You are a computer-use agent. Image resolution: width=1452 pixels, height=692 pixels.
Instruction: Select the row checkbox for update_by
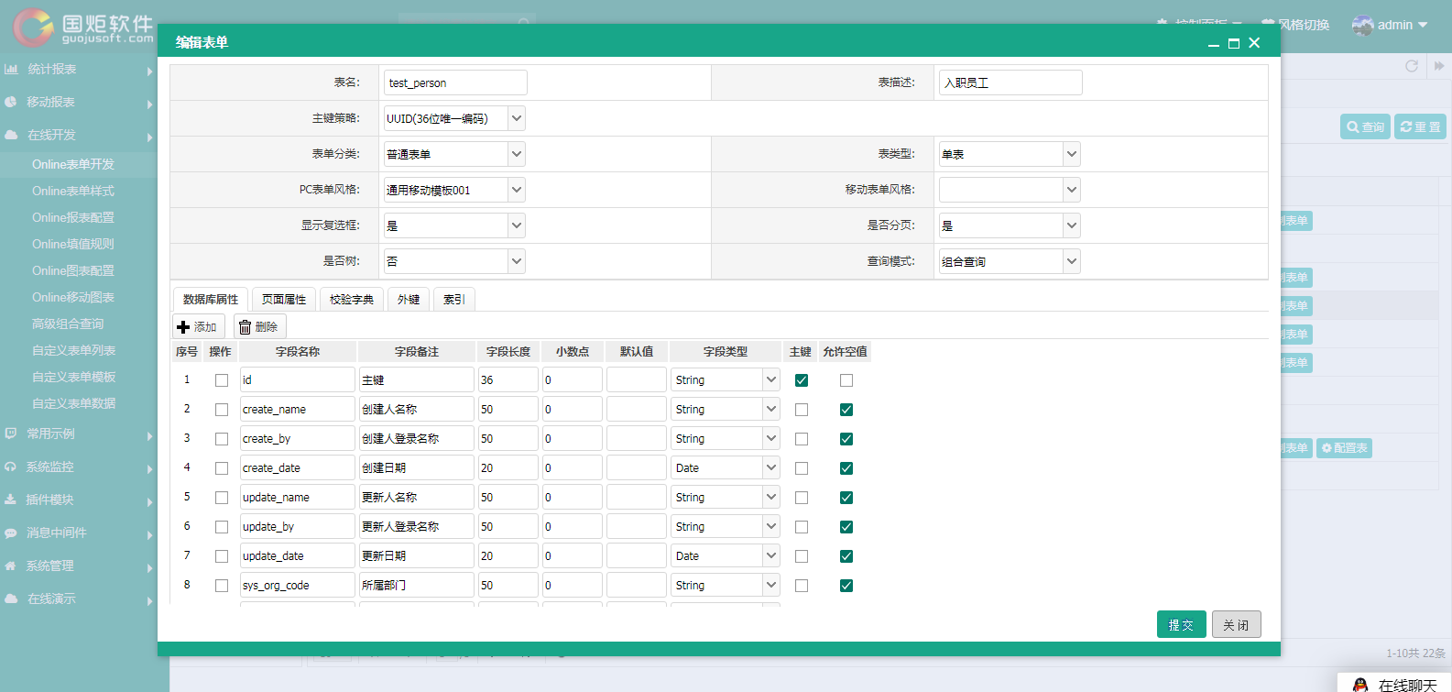coord(222,527)
